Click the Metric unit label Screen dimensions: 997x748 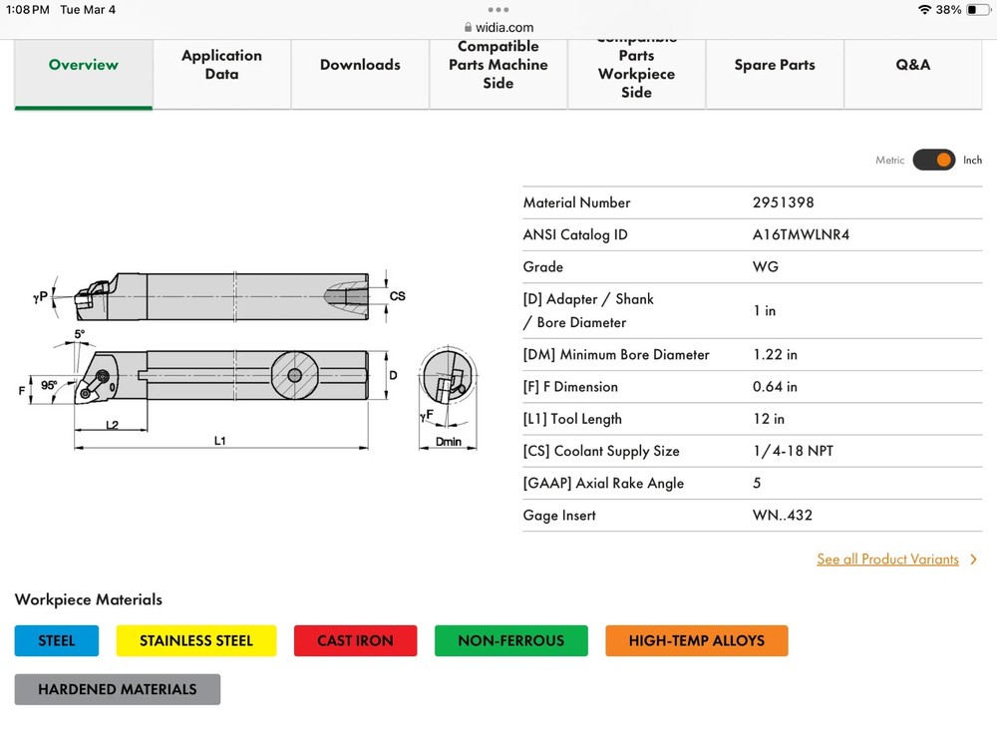point(889,161)
